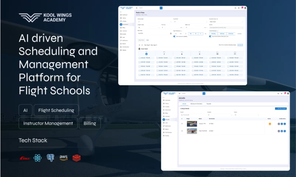
Task: Open notifications in Find a Time window header
Action: [x=242, y=8]
